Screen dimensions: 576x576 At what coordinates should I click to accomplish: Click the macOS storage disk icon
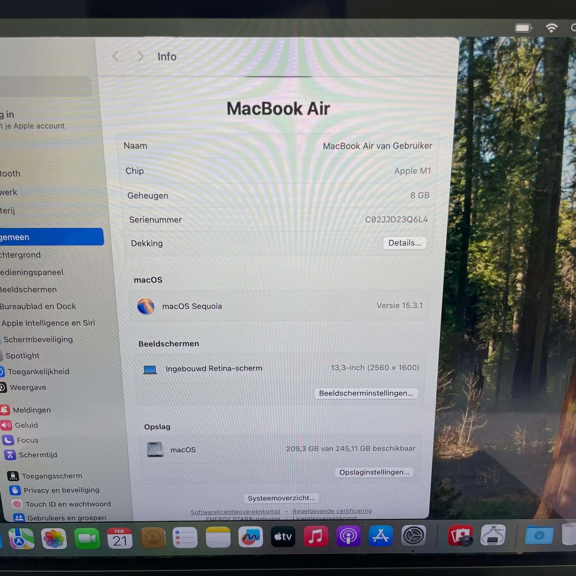(x=155, y=449)
